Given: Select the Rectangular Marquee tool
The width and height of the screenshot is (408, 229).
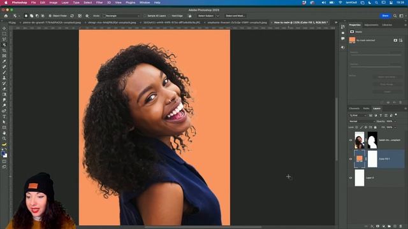Looking at the screenshot, I should 4,34.
